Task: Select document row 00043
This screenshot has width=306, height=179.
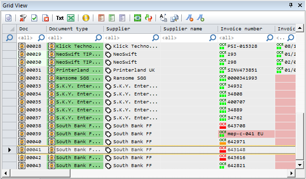Action: click(x=32, y=166)
